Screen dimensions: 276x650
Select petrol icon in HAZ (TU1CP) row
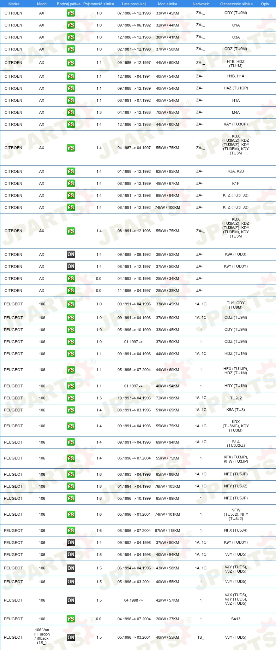[x=71, y=88]
